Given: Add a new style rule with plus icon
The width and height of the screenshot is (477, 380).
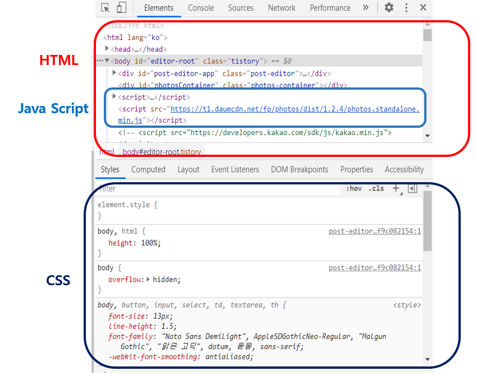Looking at the screenshot, I should [396, 189].
